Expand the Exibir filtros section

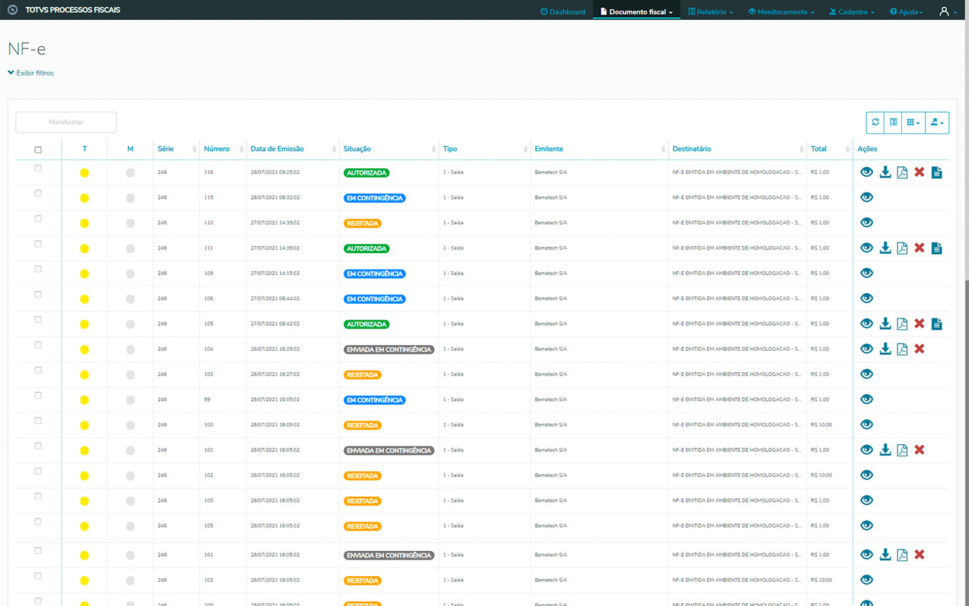coord(31,73)
